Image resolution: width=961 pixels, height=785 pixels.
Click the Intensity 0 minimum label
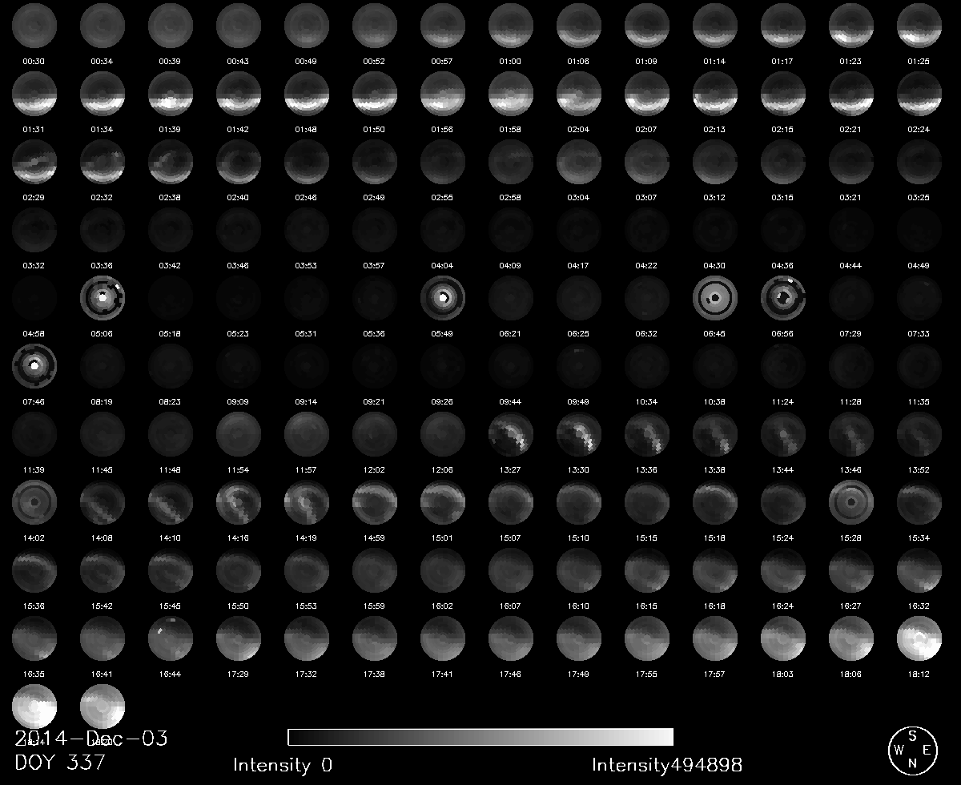(x=283, y=765)
